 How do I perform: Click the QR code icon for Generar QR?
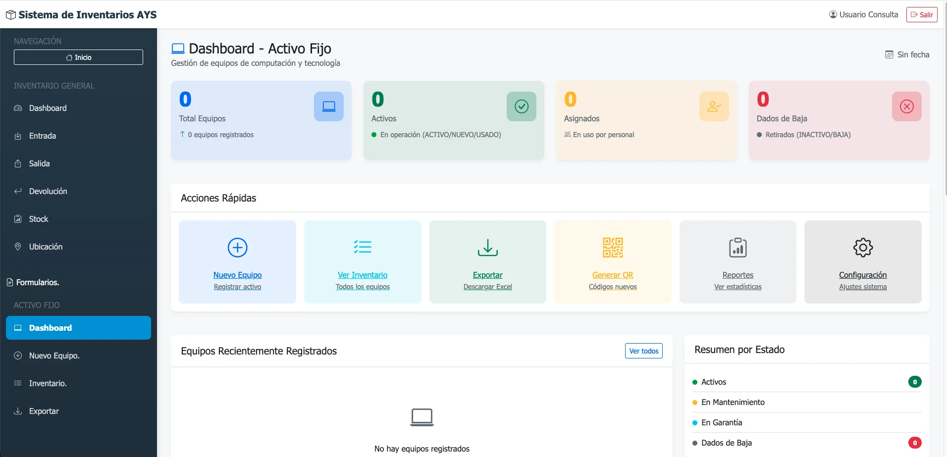(613, 248)
